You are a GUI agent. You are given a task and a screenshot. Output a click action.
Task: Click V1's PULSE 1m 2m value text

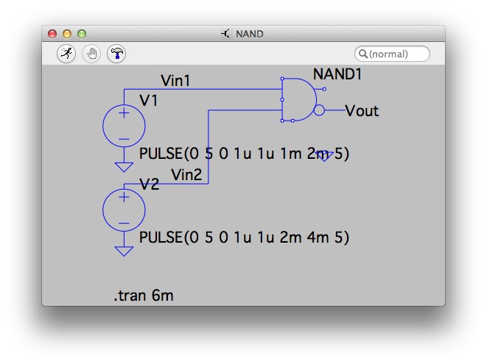(243, 154)
